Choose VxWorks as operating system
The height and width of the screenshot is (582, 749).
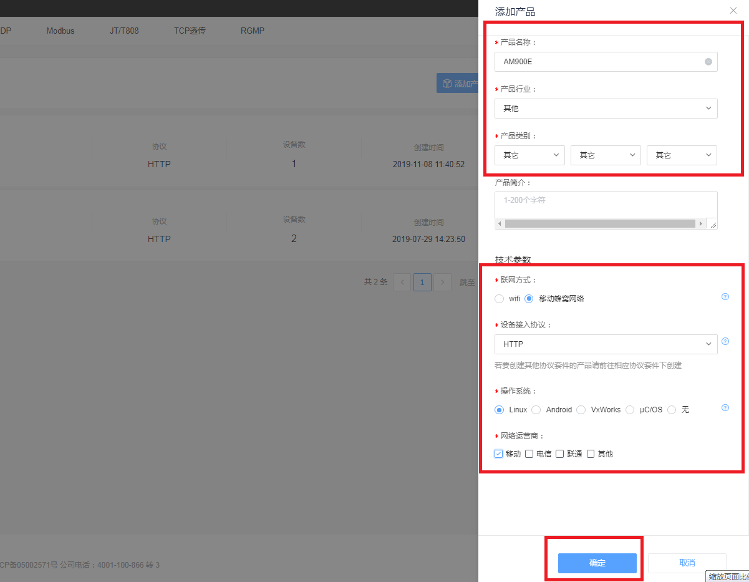click(x=581, y=410)
